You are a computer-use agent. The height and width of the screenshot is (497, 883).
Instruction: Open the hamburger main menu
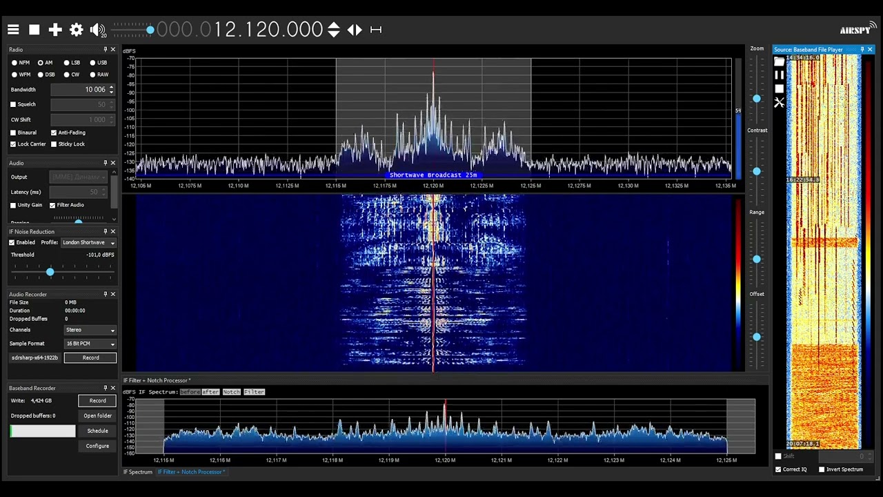13,30
